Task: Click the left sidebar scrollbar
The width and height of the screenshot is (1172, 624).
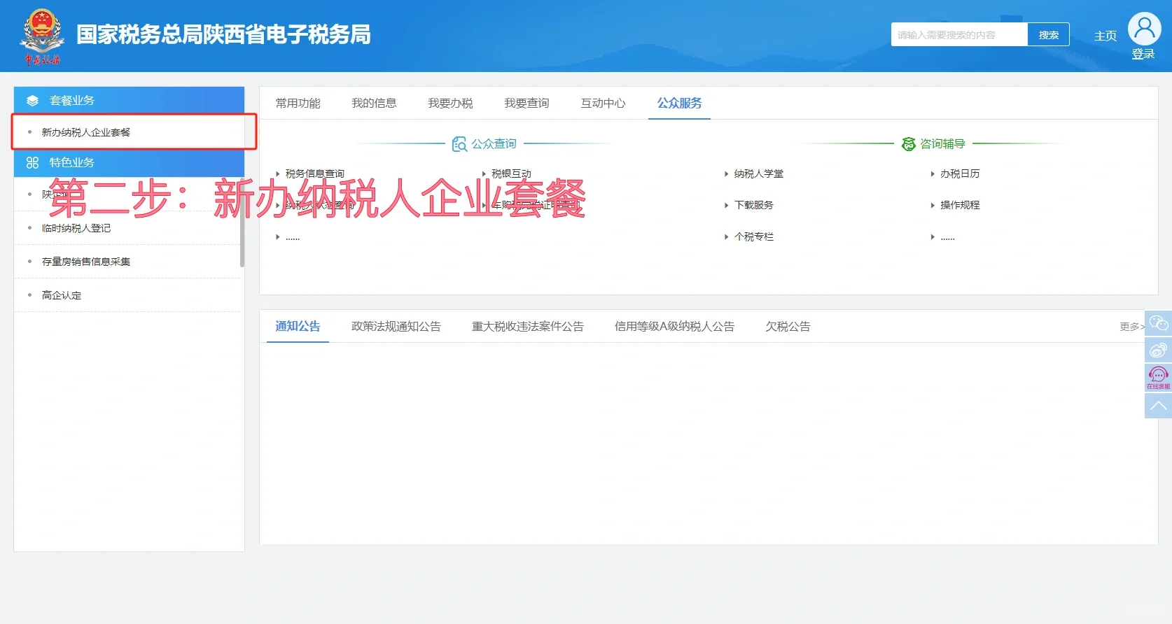Action: (242, 231)
